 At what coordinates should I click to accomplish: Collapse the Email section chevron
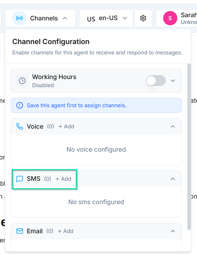[x=173, y=231]
